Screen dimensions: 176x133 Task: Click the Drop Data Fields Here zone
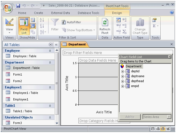click(98, 60)
